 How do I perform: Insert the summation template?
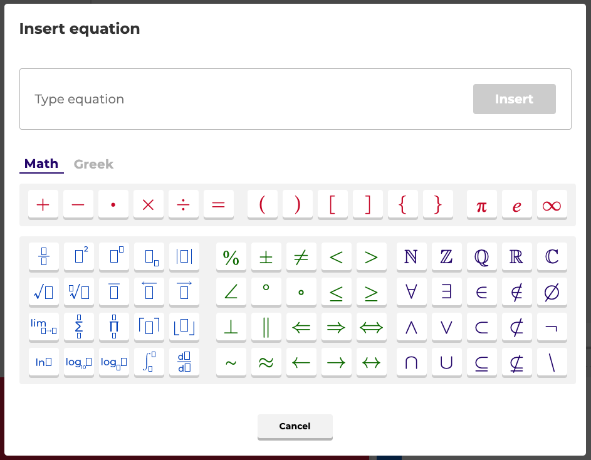pos(78,327)
